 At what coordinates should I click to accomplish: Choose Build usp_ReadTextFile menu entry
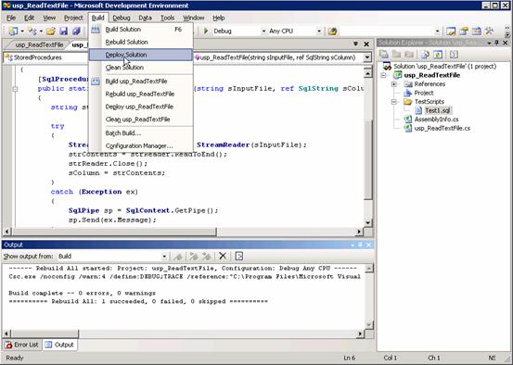pos(141,82)
